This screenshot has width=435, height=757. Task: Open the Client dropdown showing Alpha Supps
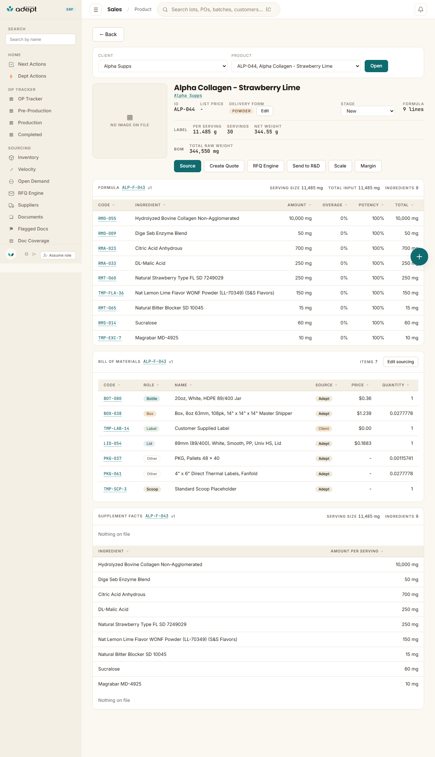[x=163, y=66]
